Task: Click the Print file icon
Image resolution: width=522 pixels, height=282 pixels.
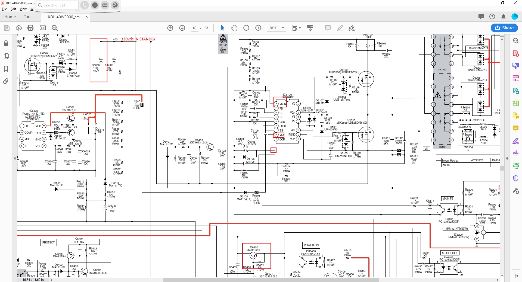Action: (x=30, y=28)
